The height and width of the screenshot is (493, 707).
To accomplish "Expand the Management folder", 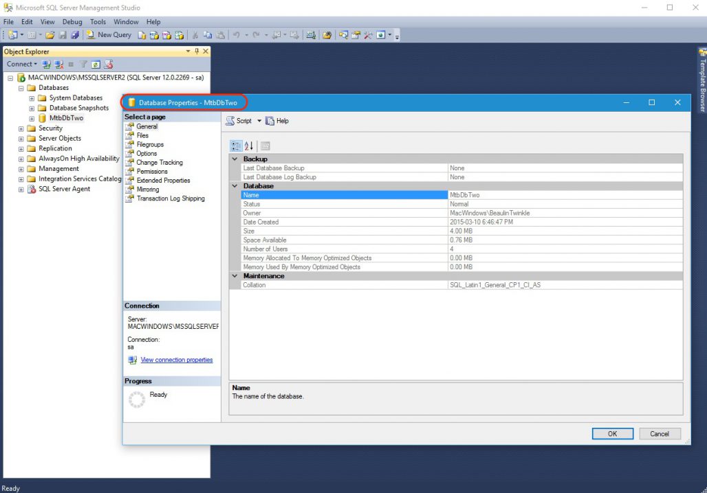I will [x=21, y=170].
